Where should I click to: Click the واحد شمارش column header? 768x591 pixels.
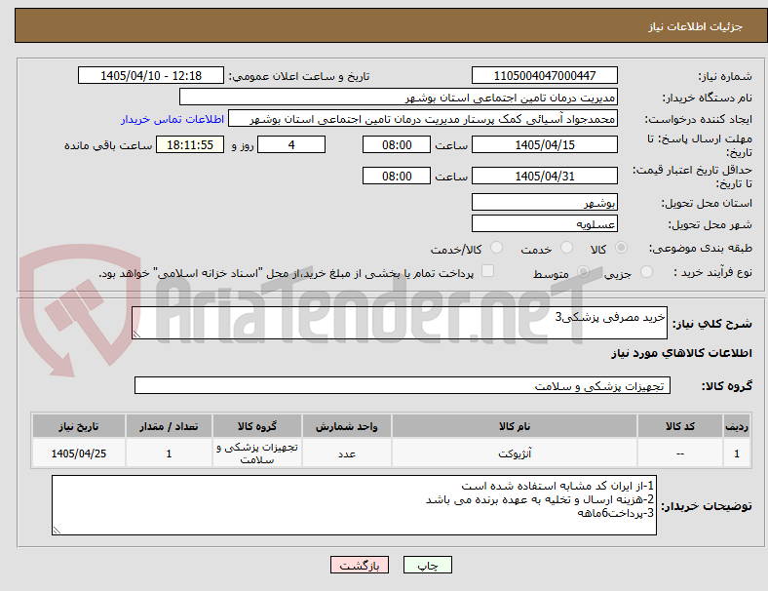[346, 426]
